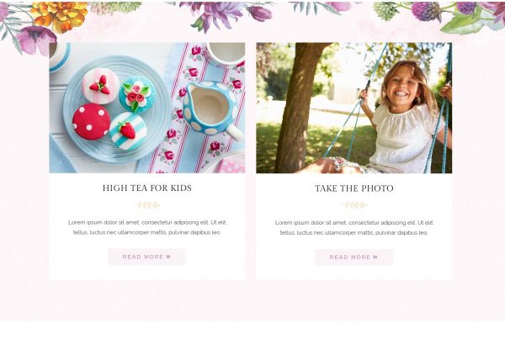505x350 pixels.
Task: Click lorem ipsum text under Take the Photo
Action: click(x=353, y=227)
